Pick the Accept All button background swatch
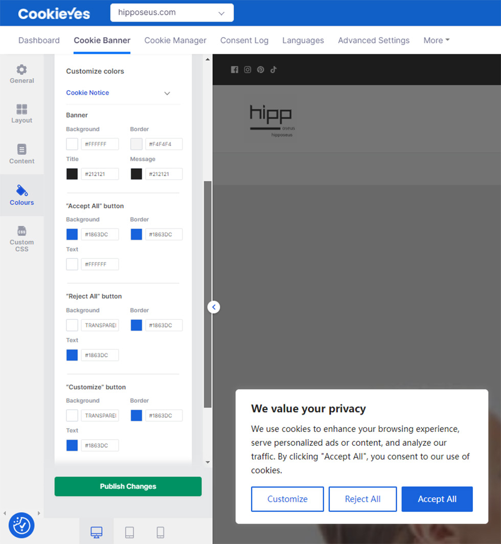 point(72,234)
